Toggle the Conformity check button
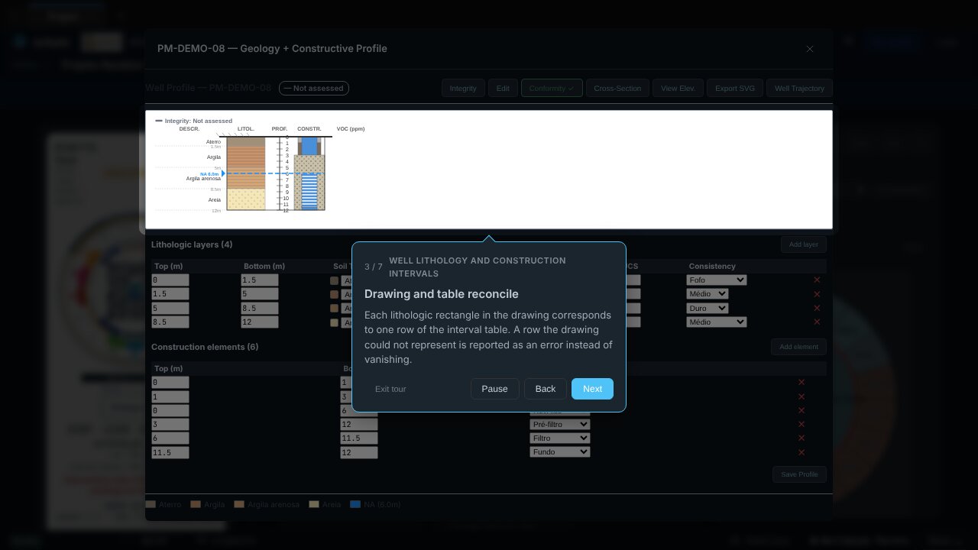978x550 pixels. (552, 89)
